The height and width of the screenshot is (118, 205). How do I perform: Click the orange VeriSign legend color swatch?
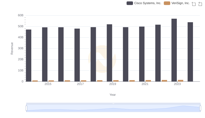pyautogui.click(x=167, y=3)
